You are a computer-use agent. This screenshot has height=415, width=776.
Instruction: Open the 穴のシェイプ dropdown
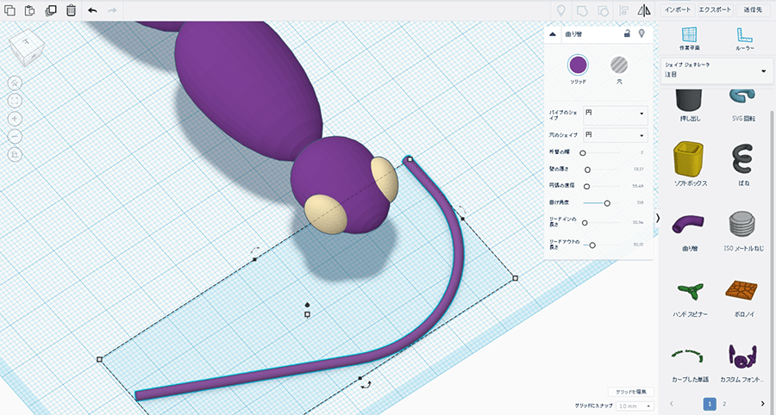(x=615, y=135)
